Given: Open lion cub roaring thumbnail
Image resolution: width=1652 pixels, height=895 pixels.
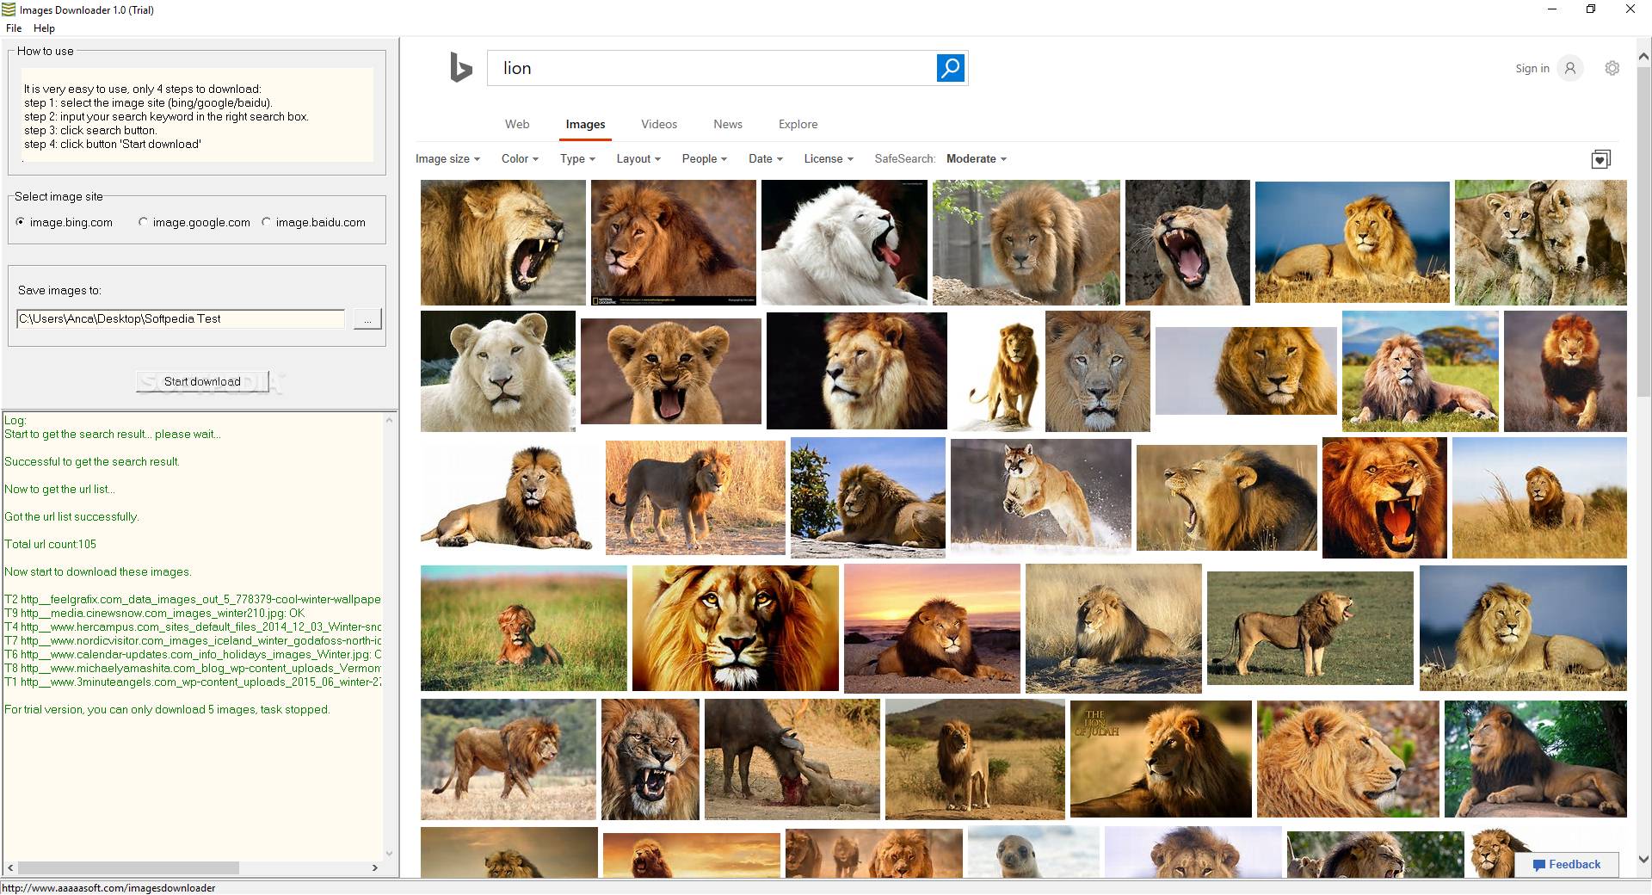Looking at the screenshot, I should 671,371.
